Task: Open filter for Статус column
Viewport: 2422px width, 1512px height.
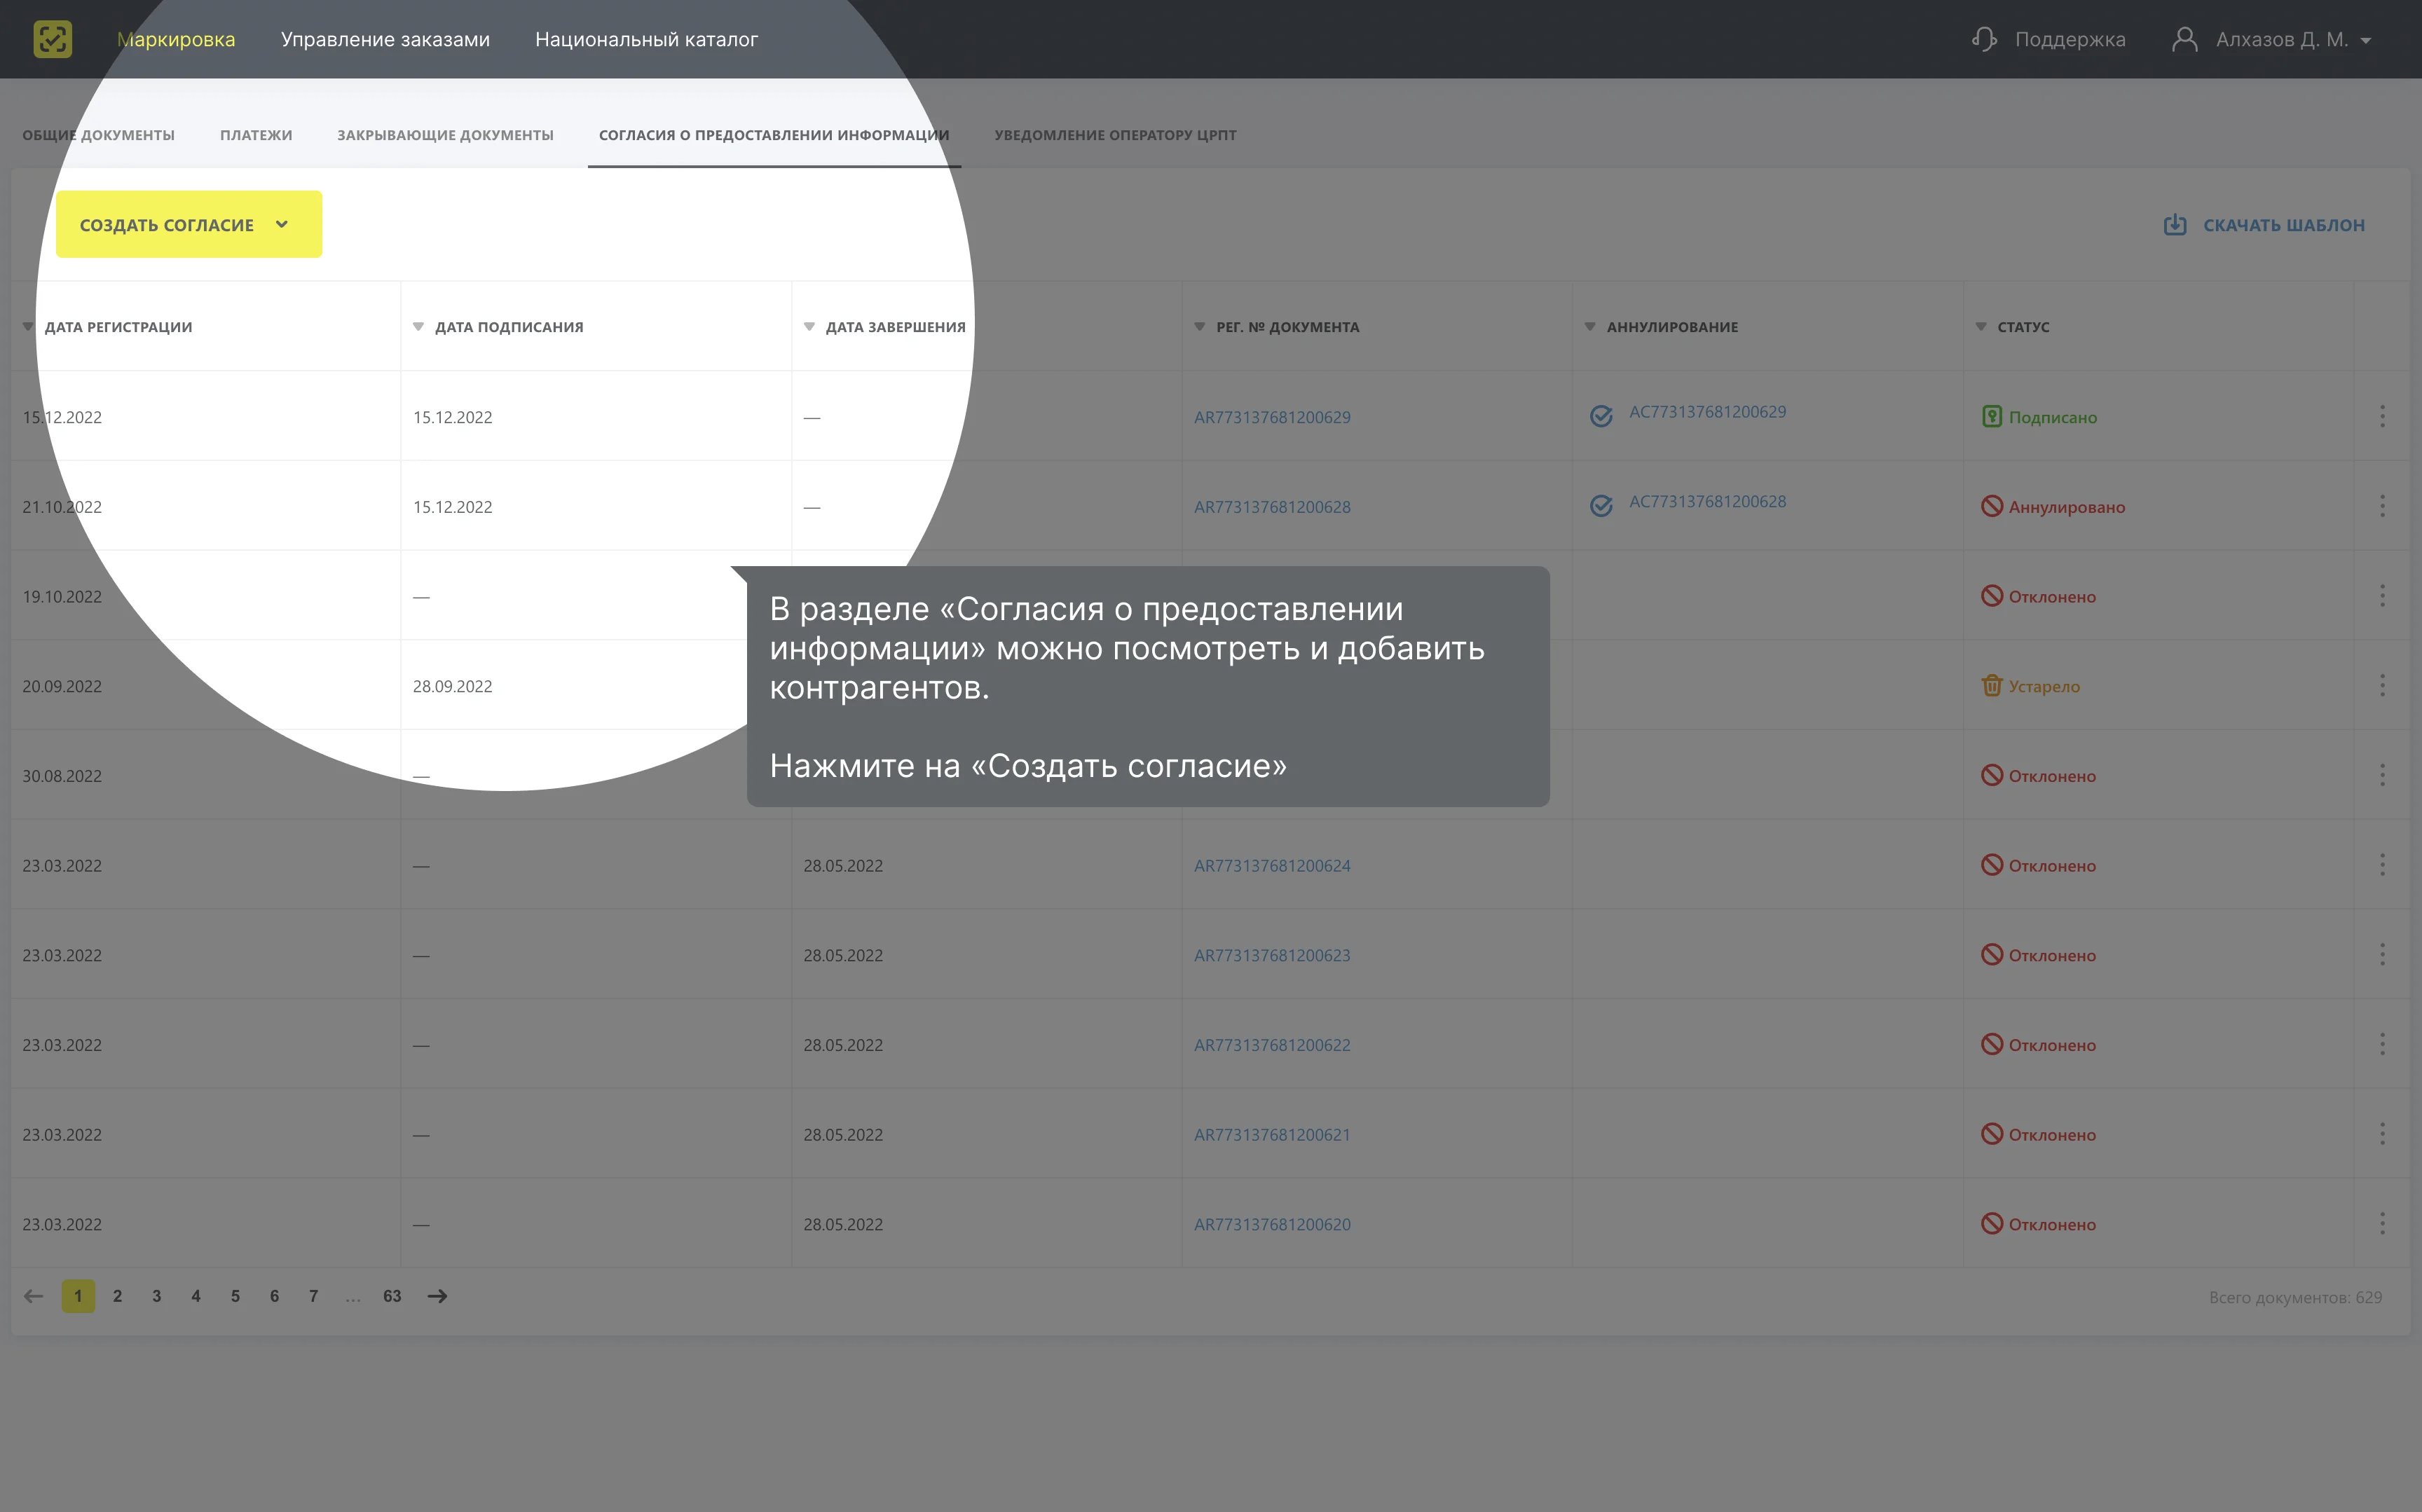Action: [1981, 327]
